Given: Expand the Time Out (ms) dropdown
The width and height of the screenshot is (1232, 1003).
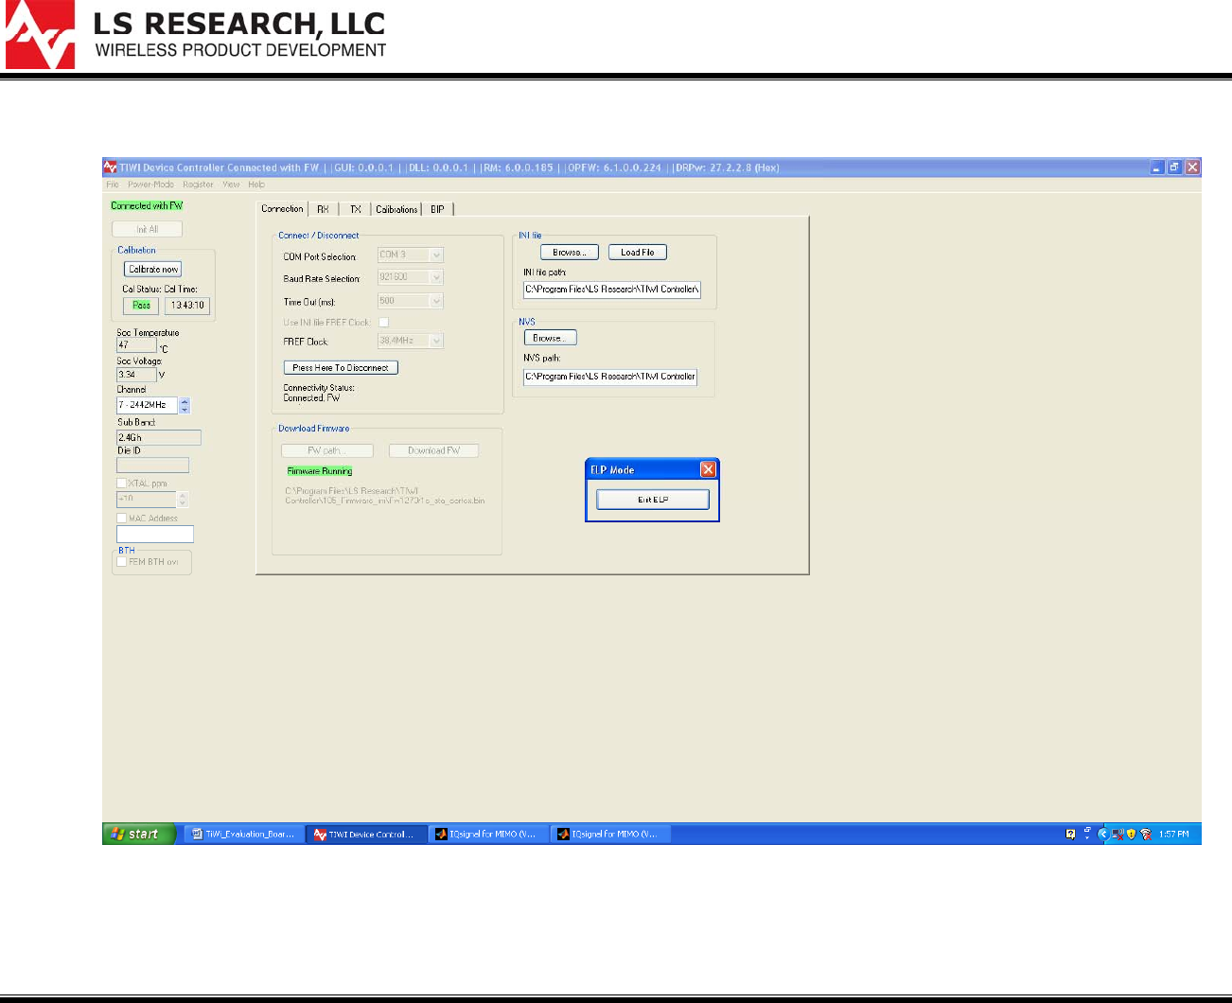Looking at the screenshot, I should [x=436, y=301].
